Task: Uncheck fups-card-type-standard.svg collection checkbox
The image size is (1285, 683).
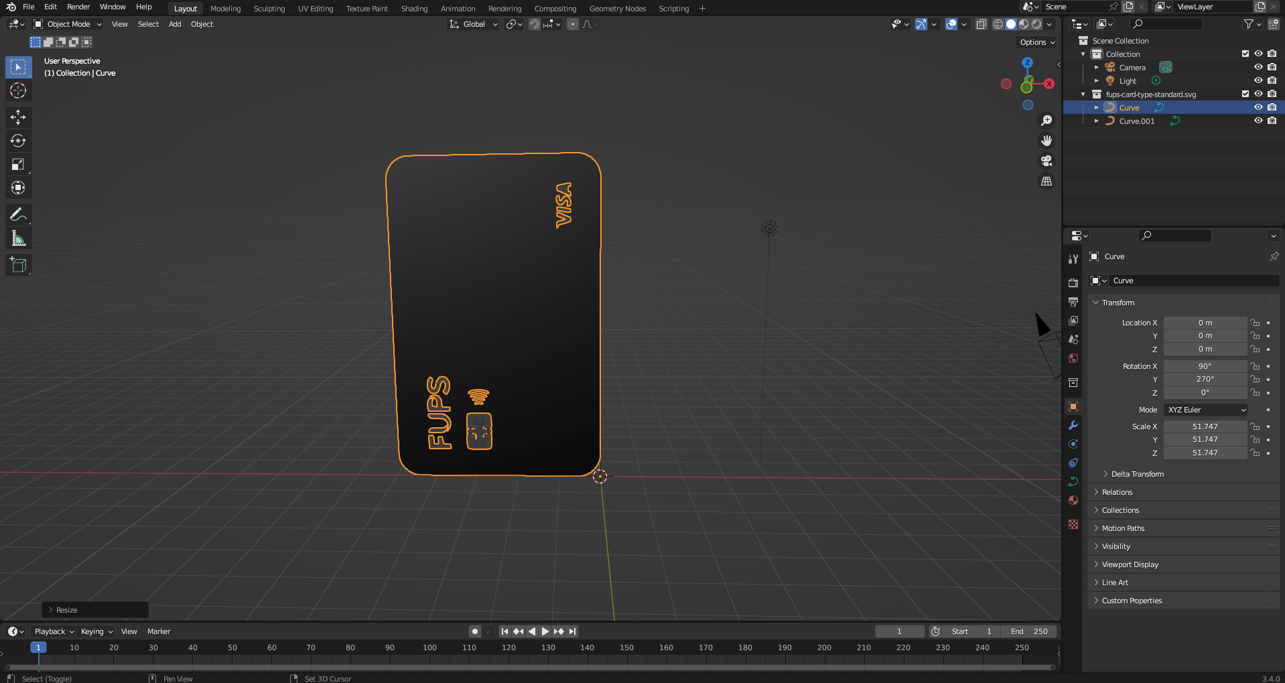Action: [x=1245, y=94]
